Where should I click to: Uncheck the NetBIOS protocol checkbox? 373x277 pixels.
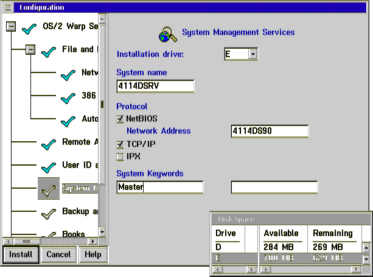[120, 119]
